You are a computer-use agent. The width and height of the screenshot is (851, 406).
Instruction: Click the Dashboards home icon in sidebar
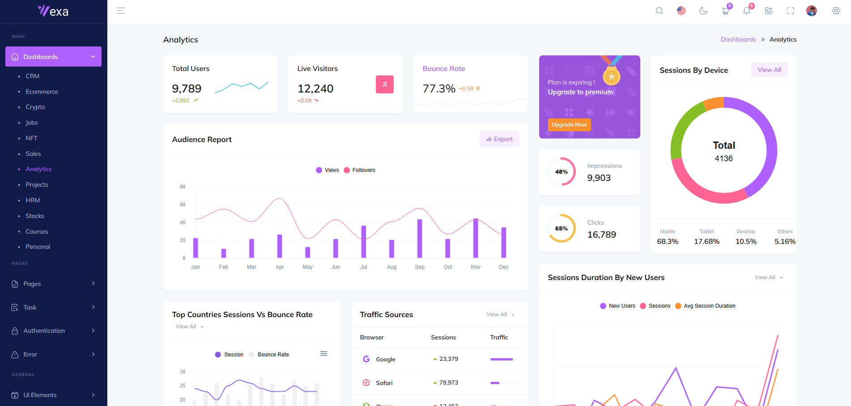point(15,57)
